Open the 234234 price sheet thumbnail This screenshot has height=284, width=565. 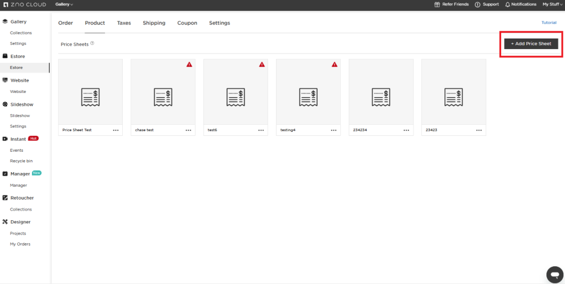pos(381,92)
